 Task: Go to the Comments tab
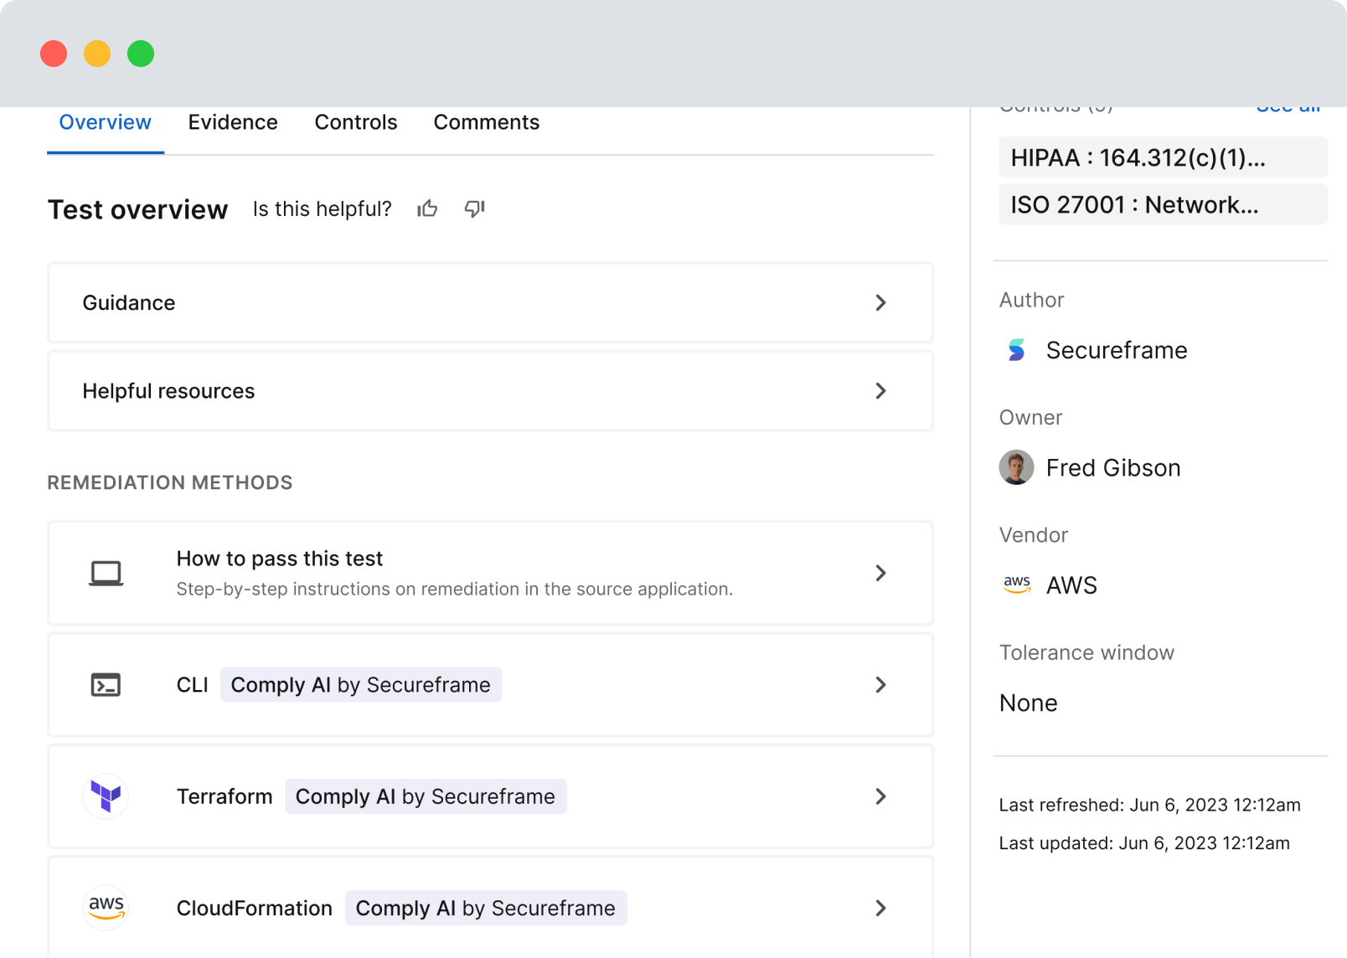click(x=487, y=122)
